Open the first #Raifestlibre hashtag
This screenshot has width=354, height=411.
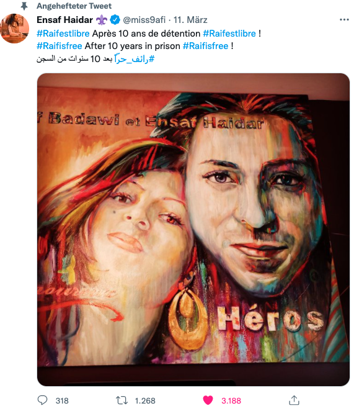point(63,34)
